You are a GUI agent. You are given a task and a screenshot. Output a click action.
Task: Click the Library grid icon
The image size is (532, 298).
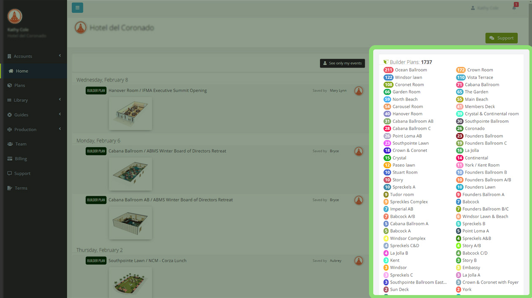[10, 100]
